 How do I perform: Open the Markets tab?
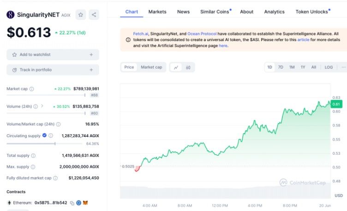click(x=157, y=12)
